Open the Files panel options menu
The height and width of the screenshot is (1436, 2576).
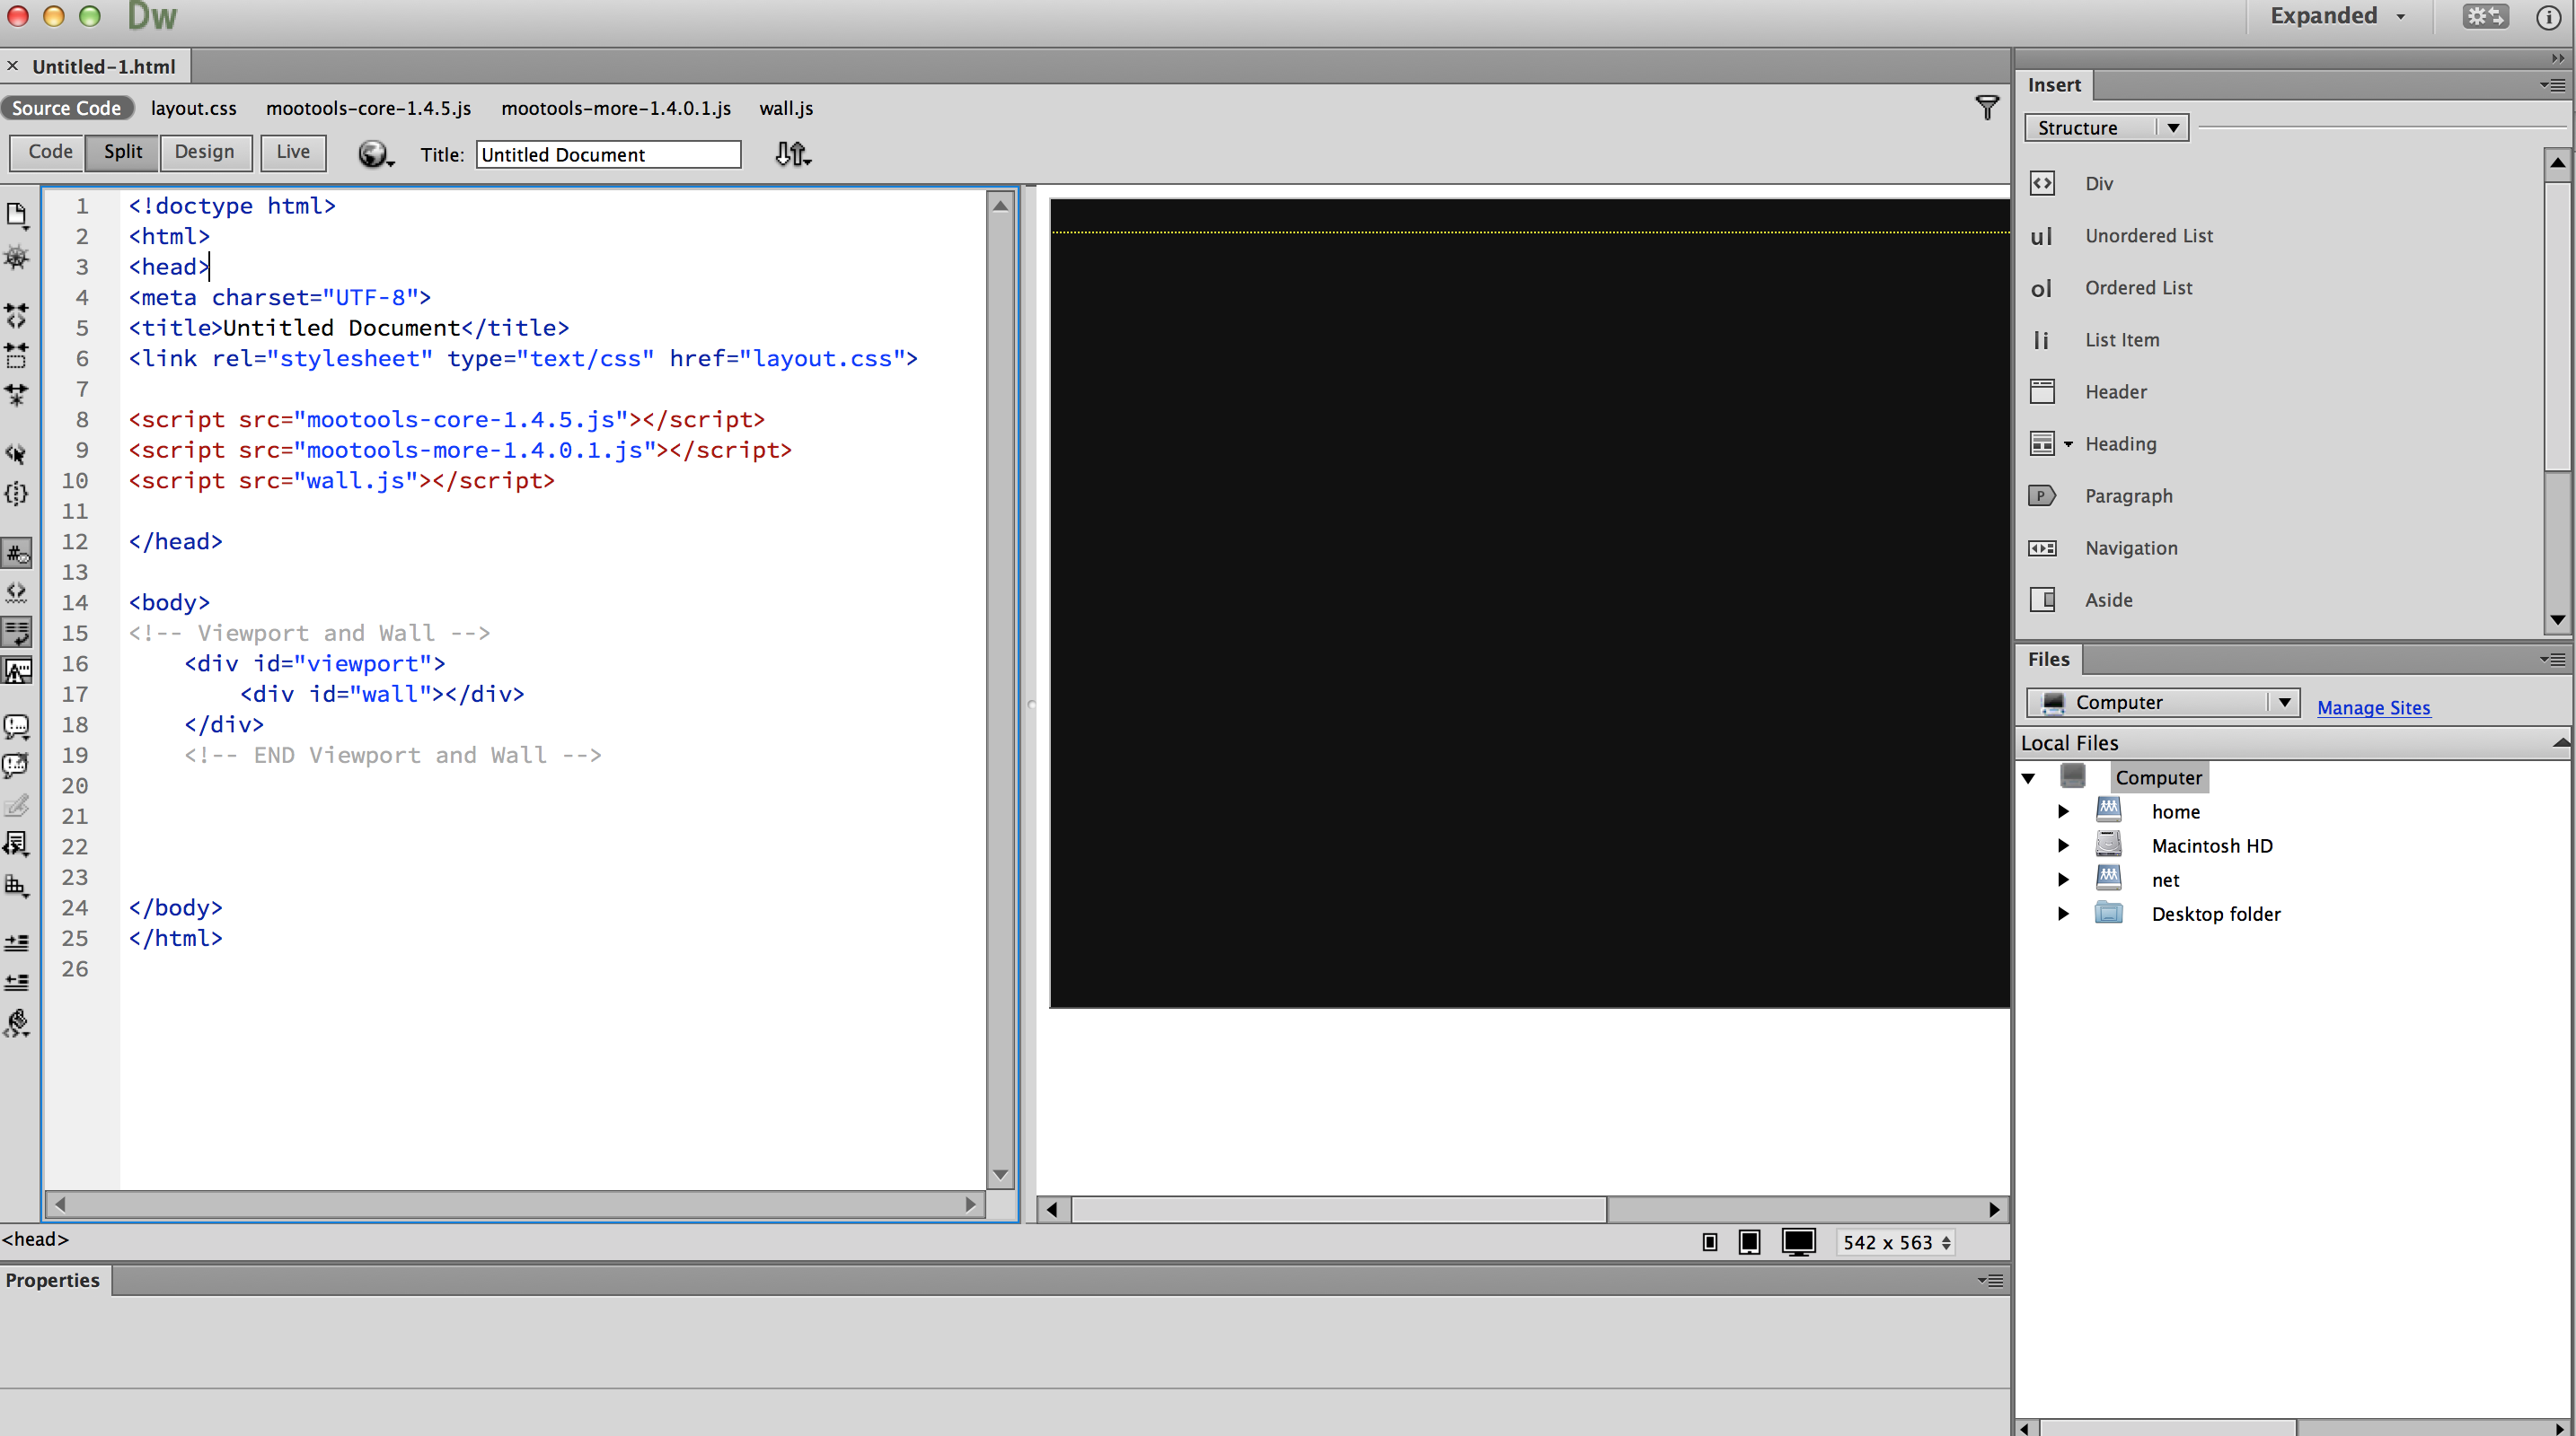[x=2553, y=660]
